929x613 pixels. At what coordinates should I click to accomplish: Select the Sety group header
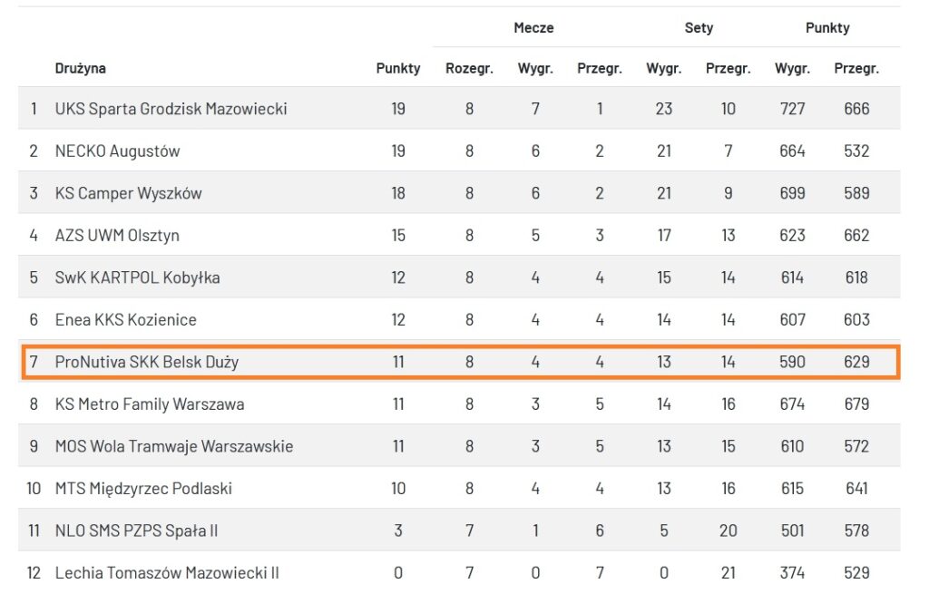(699, 28)
